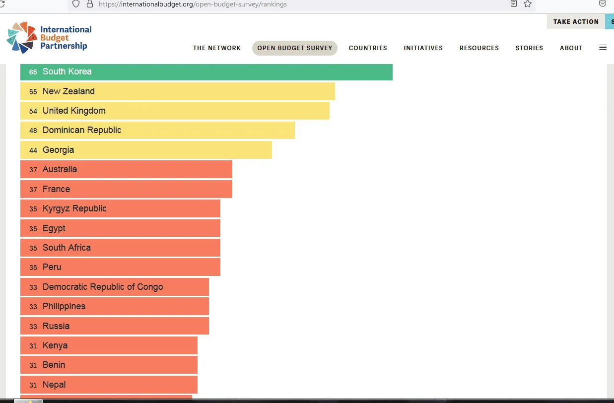
Task: Click the Georgia row
Action: tap(146, 150)
